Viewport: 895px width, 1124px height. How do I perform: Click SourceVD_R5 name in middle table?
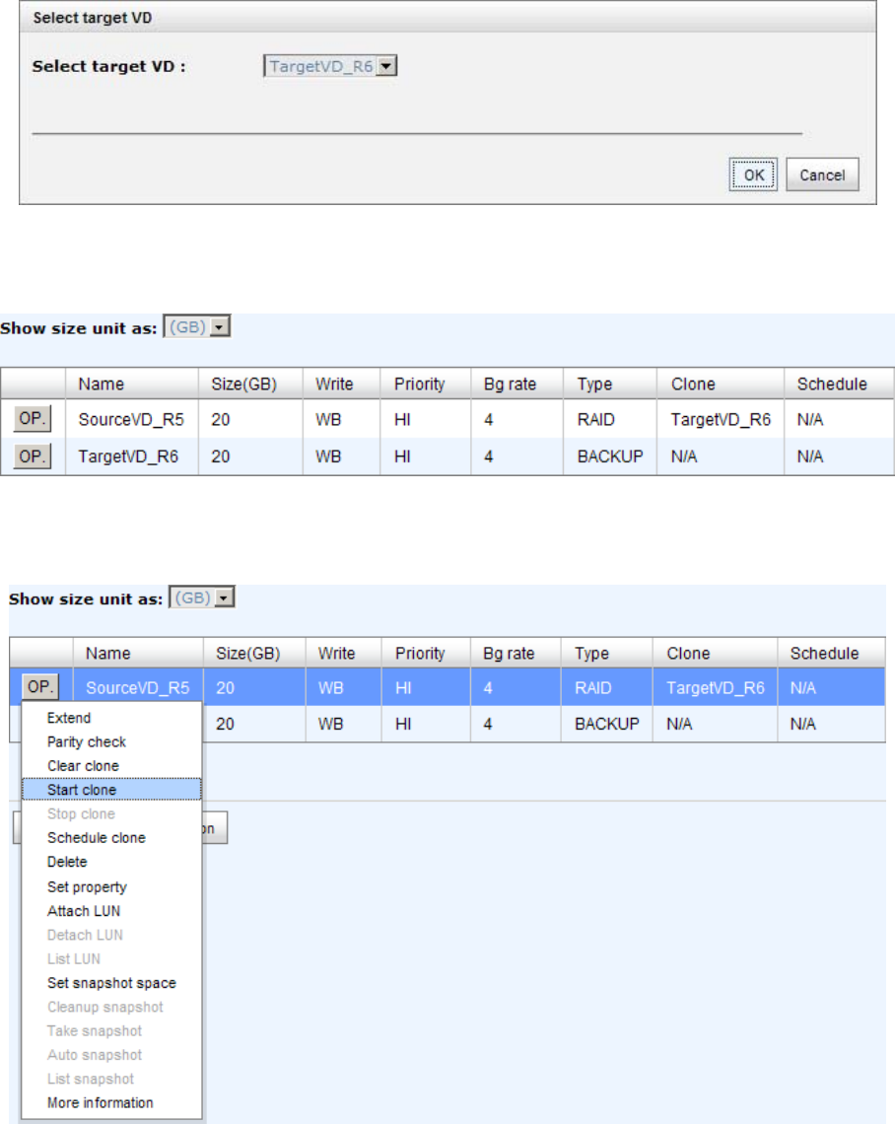[x=131, y=419]
